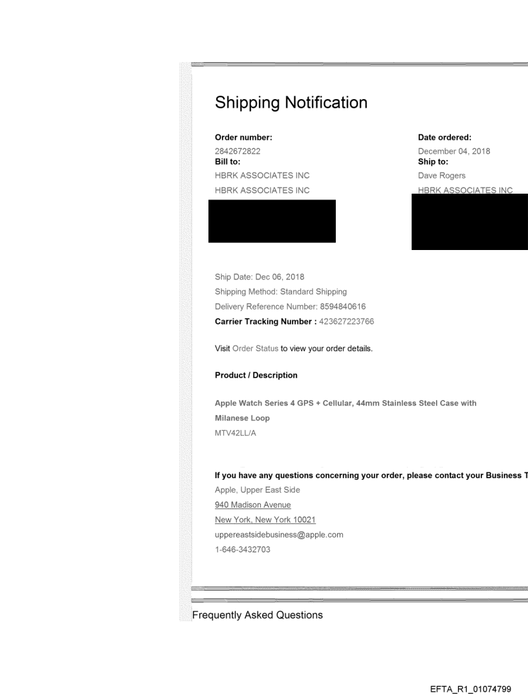Click the phone number 1-646-3432703
Viewport: 528px width, 695px height.
243,550
